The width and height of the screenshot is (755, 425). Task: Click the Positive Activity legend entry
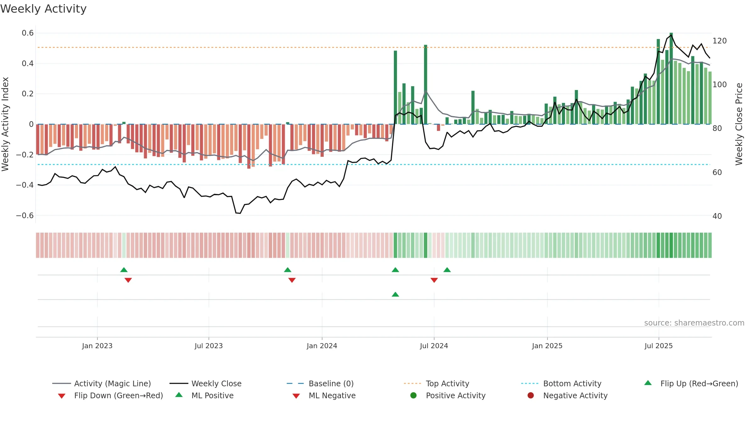pos(448,395)
